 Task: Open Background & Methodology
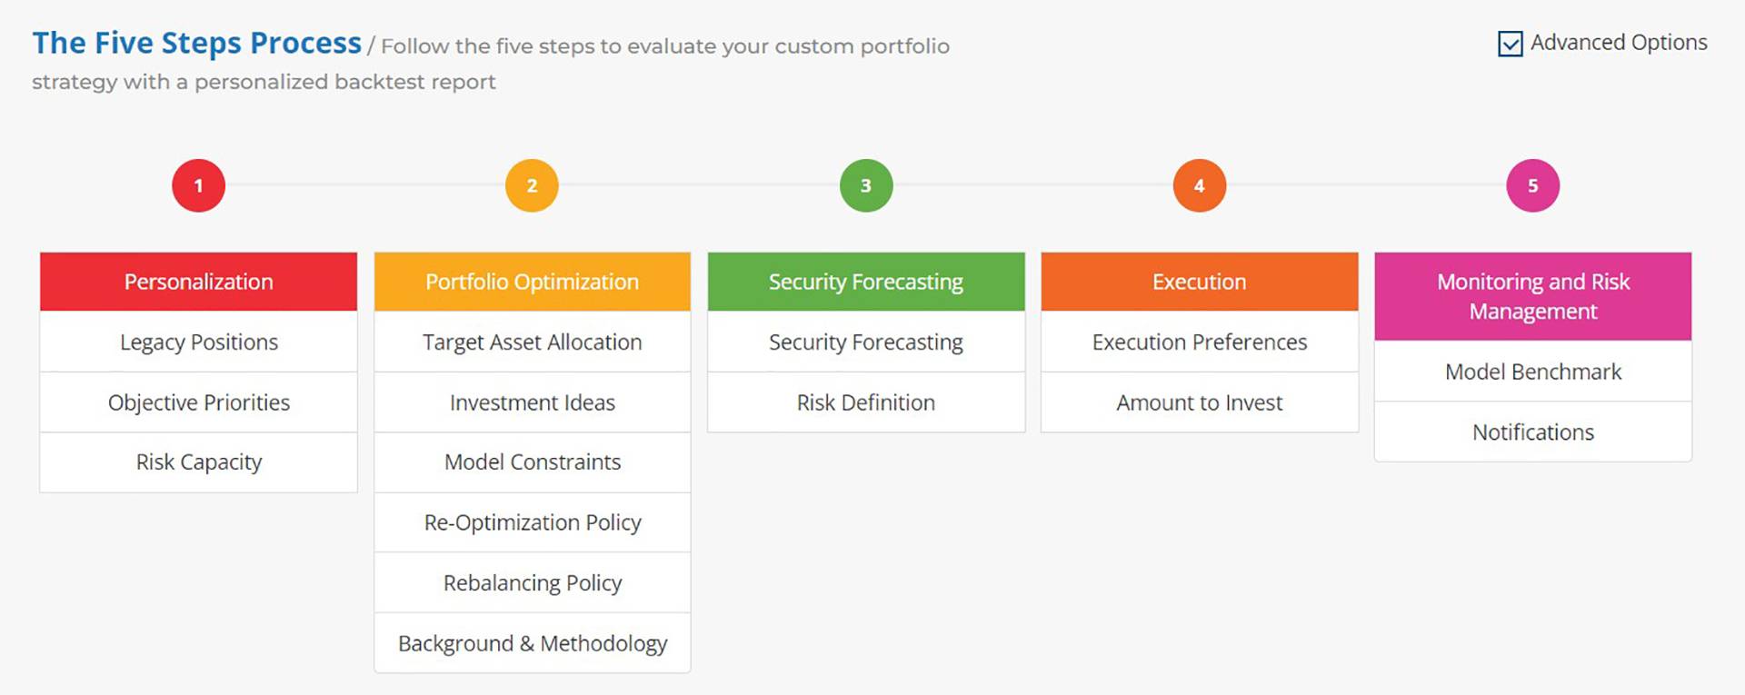(532, 643)
